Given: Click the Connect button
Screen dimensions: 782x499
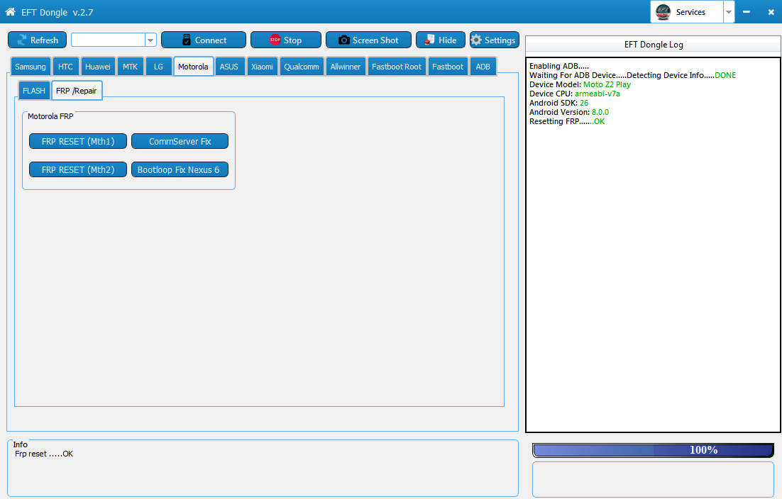Looking at the screenshot, I should [204, 40].
